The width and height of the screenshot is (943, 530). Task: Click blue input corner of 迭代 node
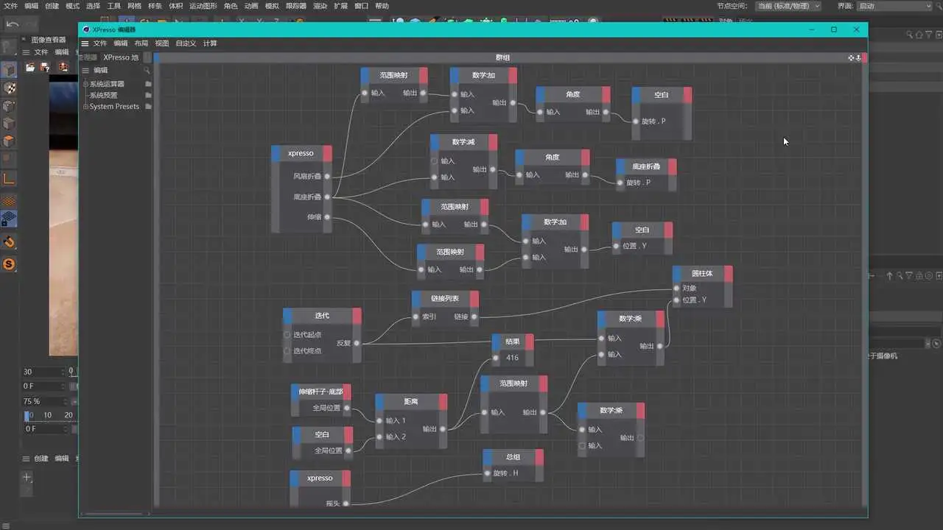pyautogui.click(x=287, y=316)
